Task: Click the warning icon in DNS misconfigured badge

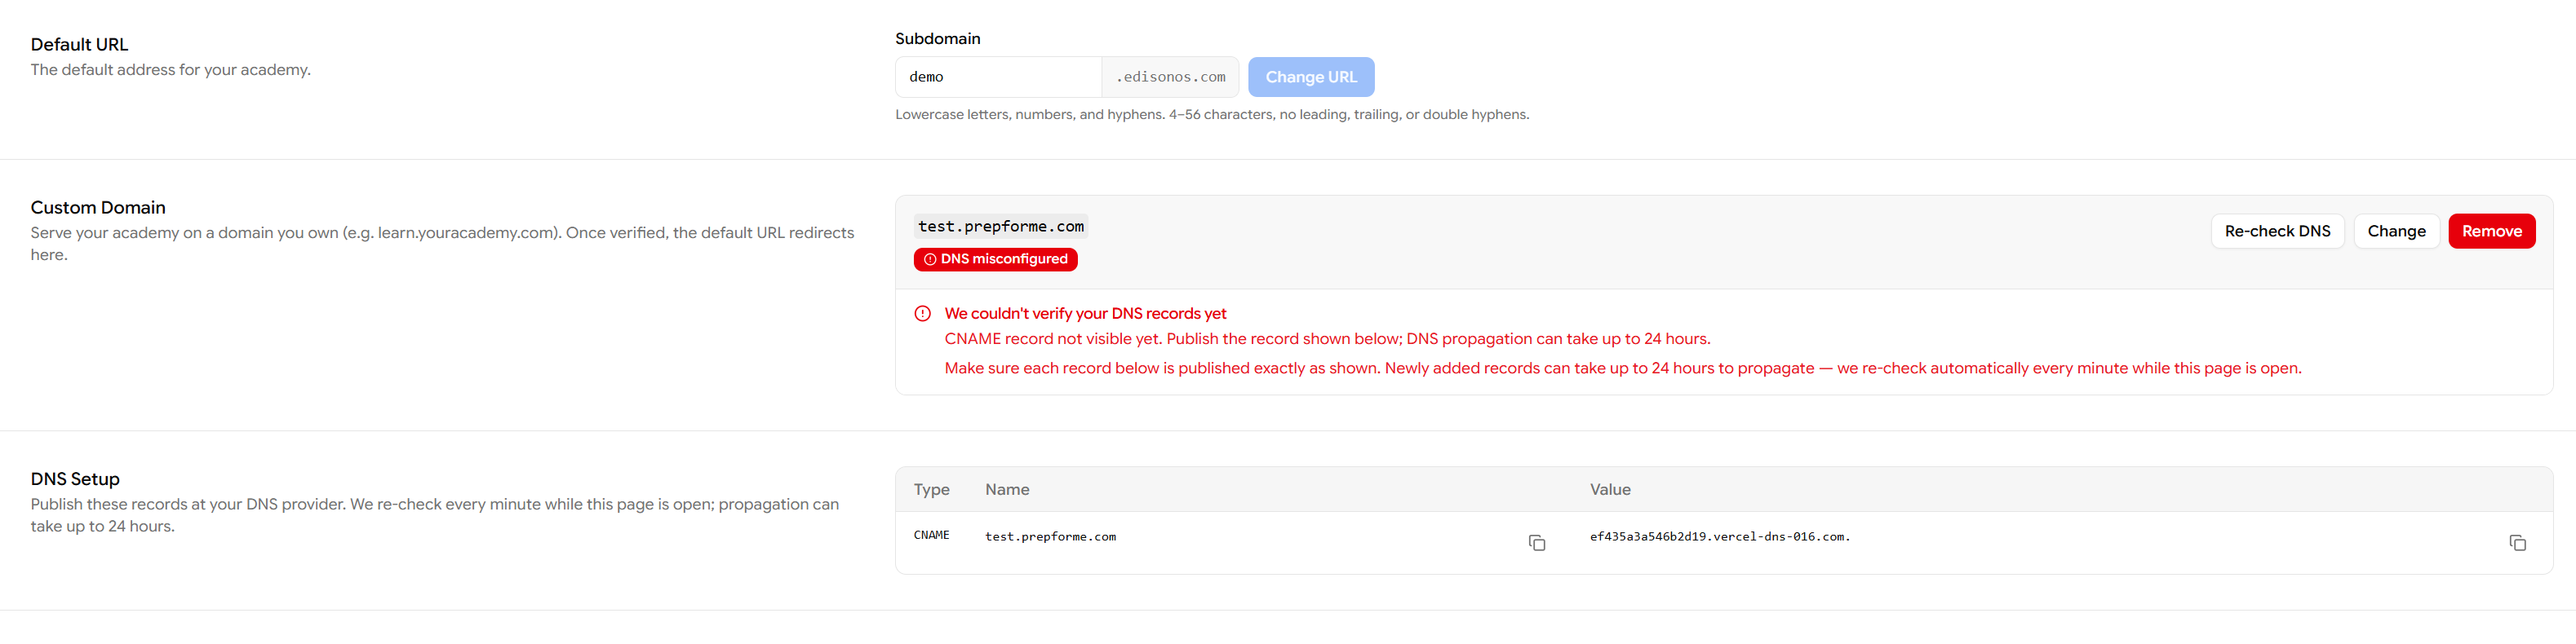Action: (929, 259)
